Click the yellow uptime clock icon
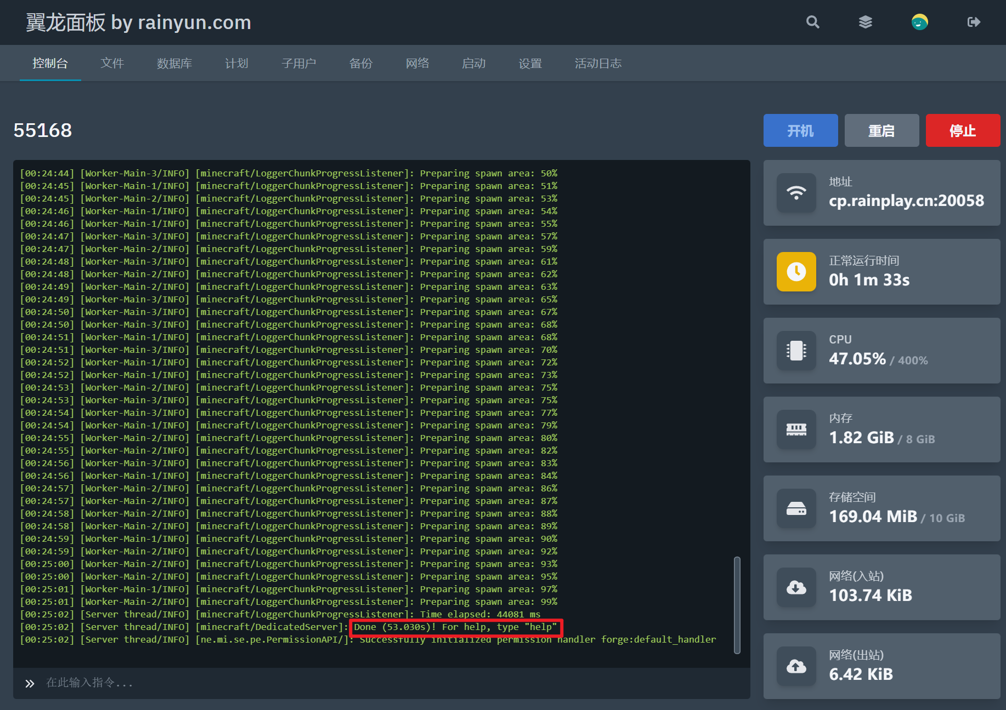This screenshot has height=710, width=1006. point(796,272)
